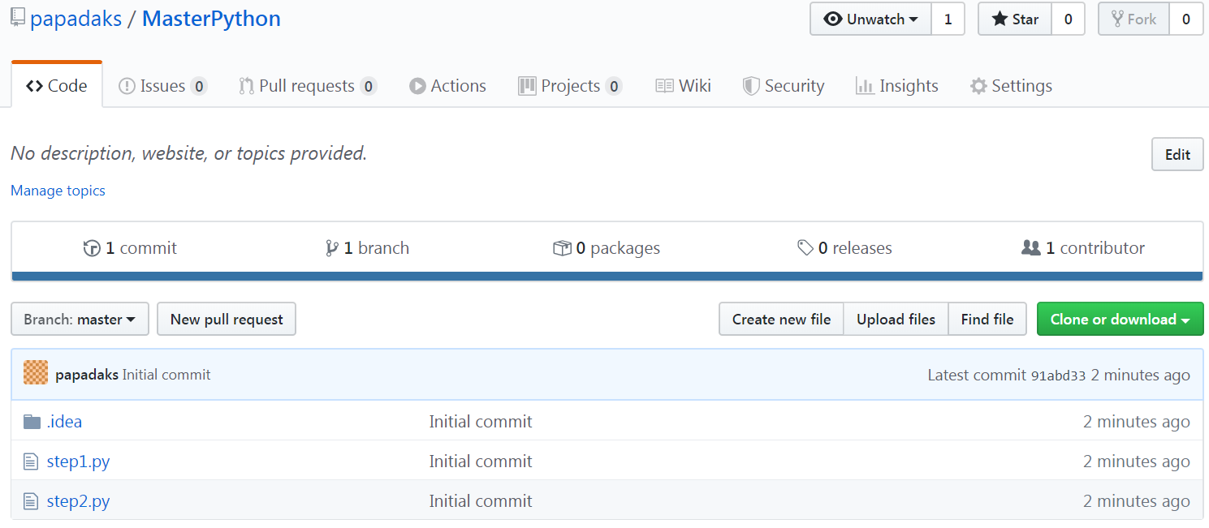Click the branch icon beside 1 branch

coord(331,248)
